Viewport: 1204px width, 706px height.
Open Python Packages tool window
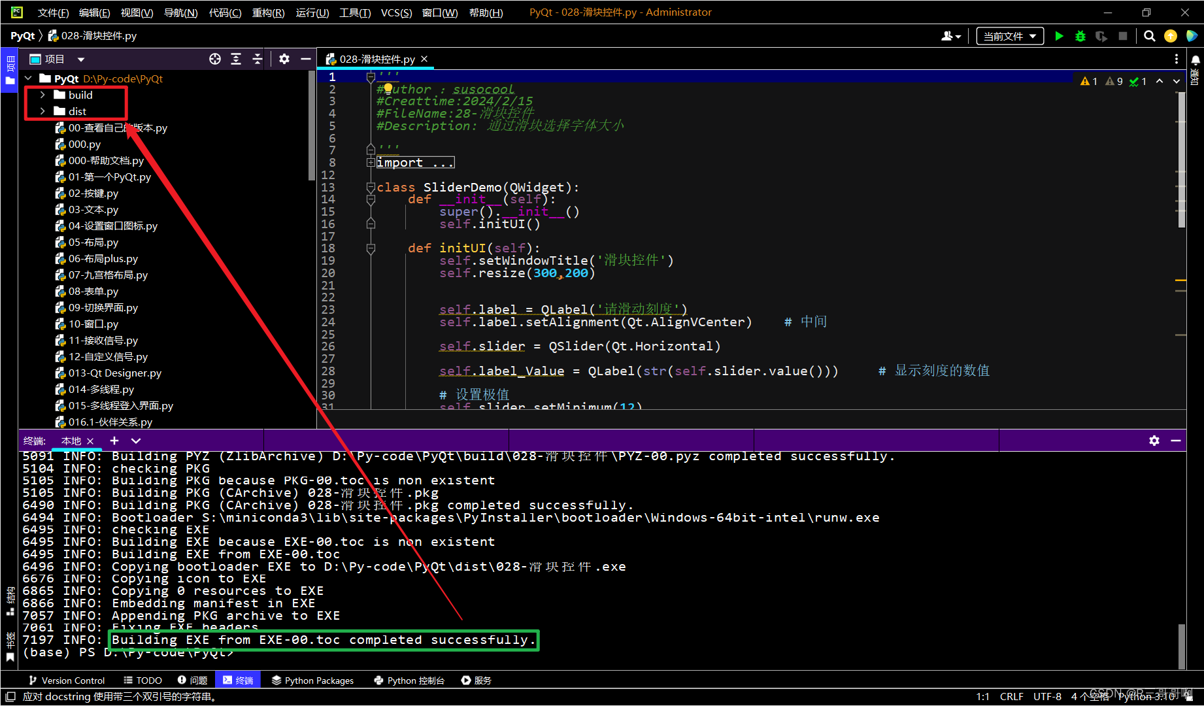click(x=313, y=680)
